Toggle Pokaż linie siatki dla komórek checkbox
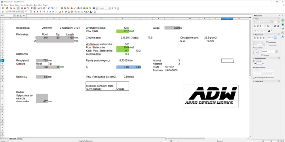Image resolution: width=285 pixels, height=142 pixels. click(254, 77)
